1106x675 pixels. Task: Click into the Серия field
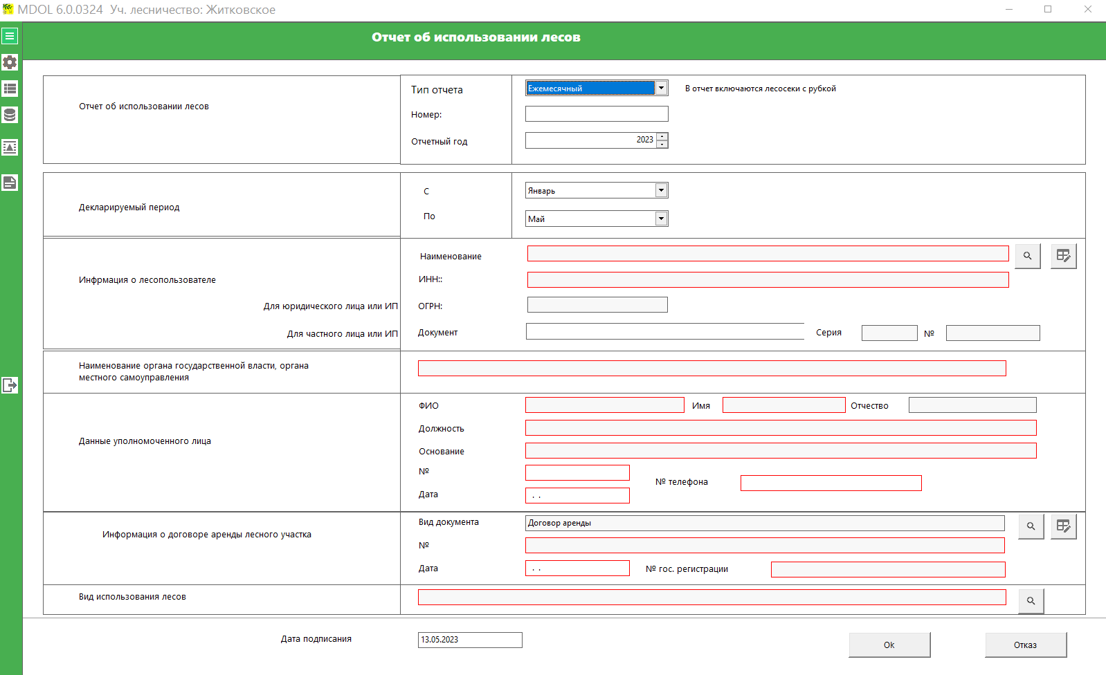tap(889, 333)
